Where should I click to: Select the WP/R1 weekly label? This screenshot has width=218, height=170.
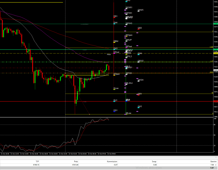129,13
